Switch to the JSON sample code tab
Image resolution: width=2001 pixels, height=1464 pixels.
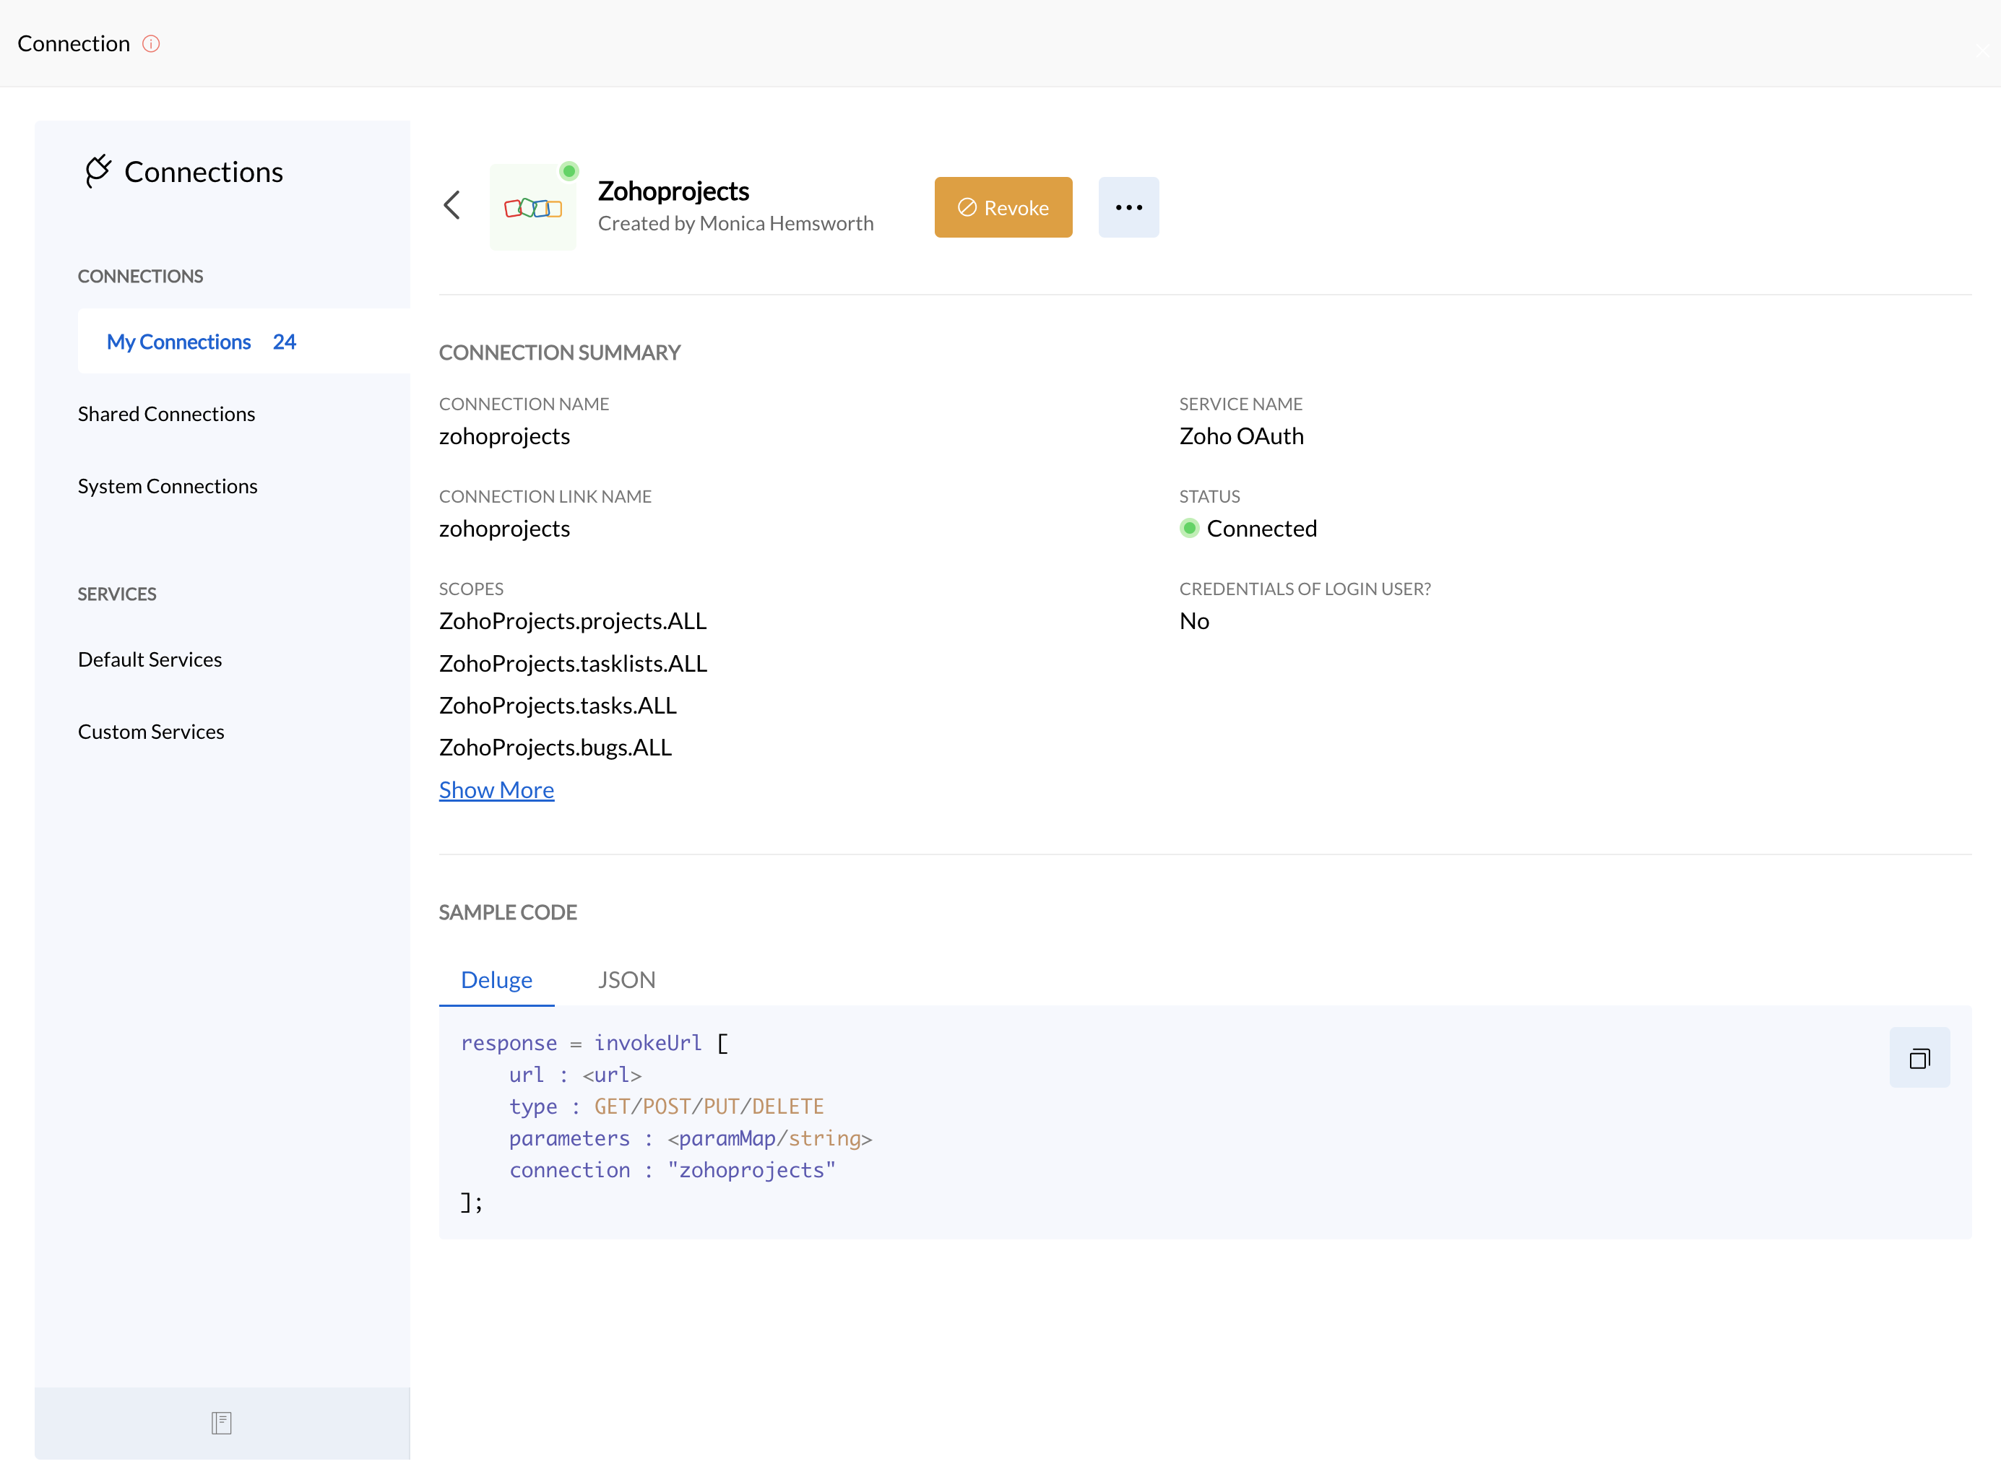[626, 980]
